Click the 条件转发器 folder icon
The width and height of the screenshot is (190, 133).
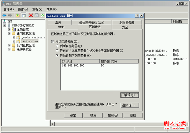click(x=14, y=49)
